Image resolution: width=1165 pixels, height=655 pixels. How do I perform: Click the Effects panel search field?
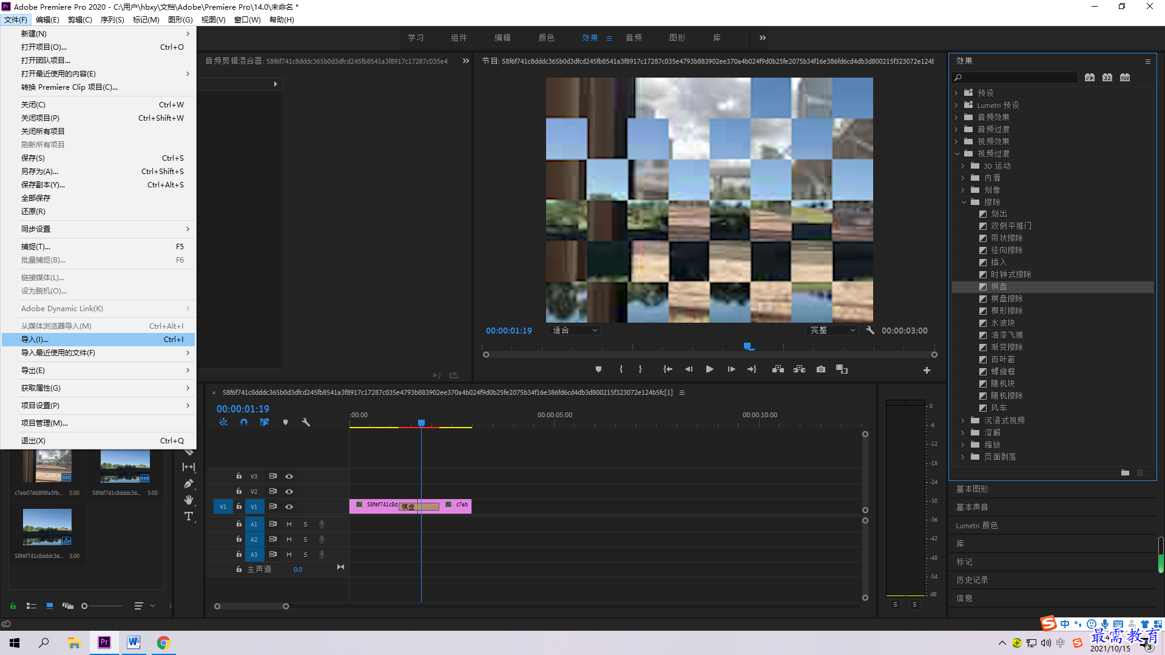1015,77
